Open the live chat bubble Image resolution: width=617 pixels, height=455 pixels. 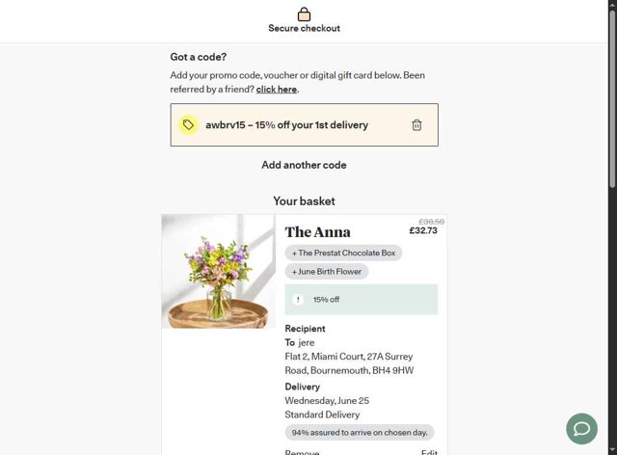click(582, 428)
